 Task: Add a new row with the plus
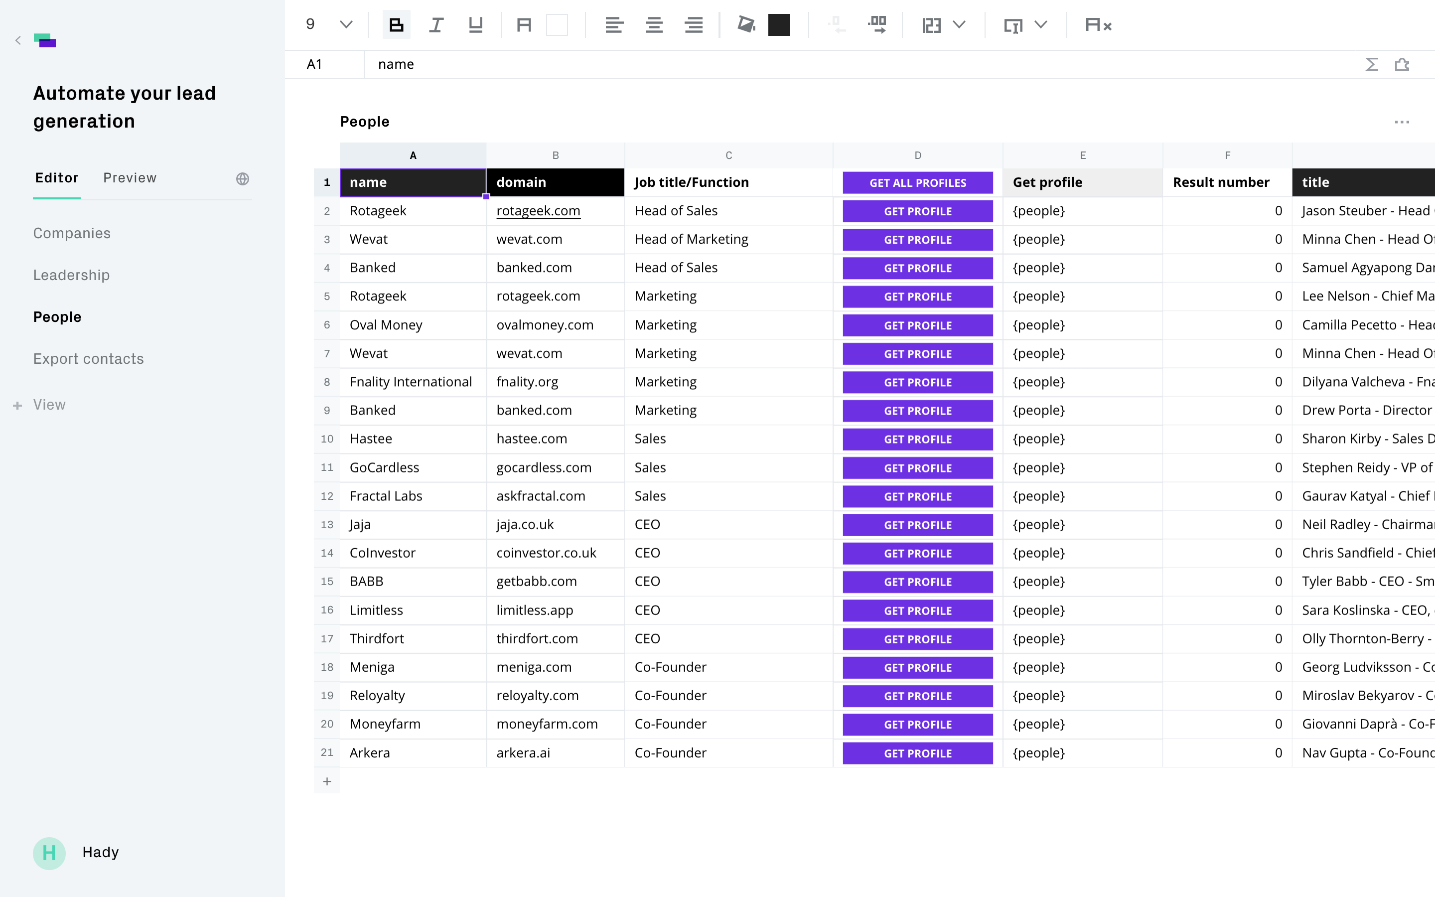327,781
